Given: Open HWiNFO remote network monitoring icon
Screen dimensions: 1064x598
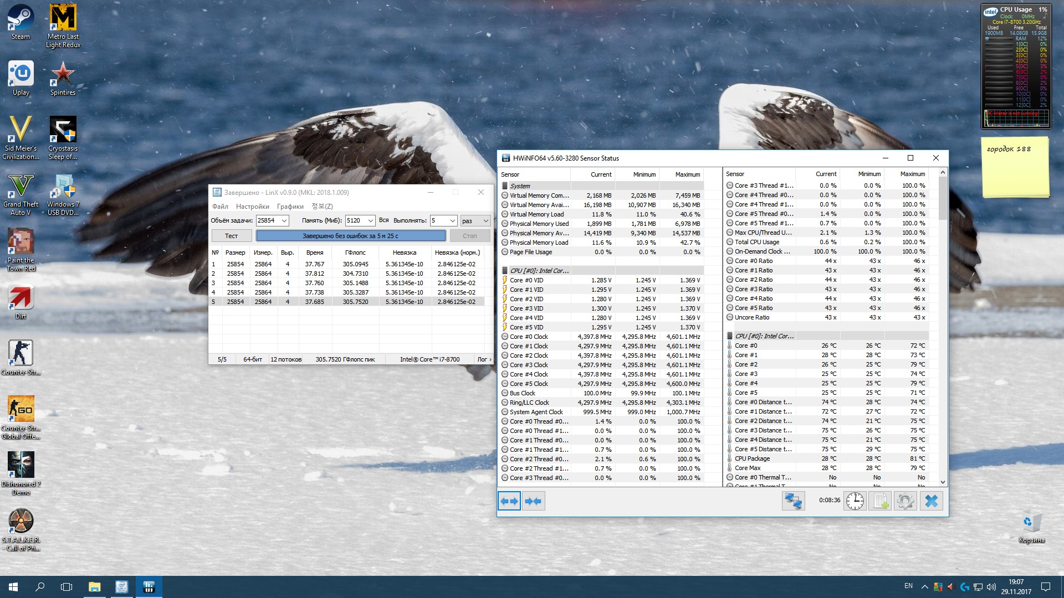Looking at the screenshot, I should click(793, 501).
